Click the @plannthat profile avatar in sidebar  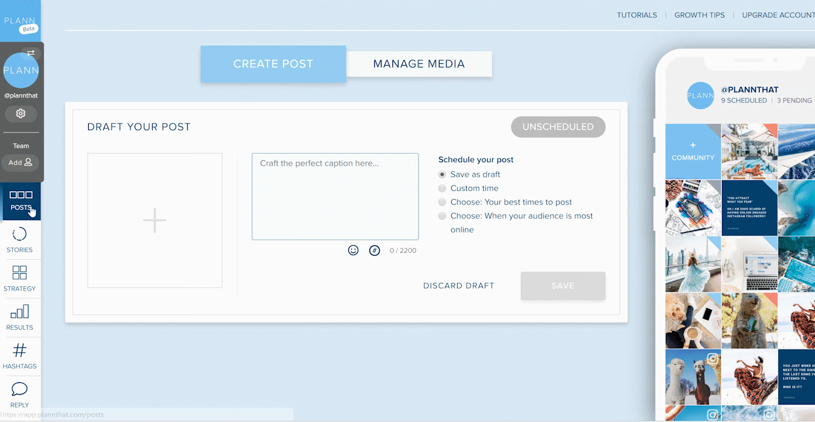coord(21,71)
